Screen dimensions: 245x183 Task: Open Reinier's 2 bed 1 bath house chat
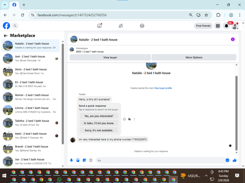[30, 97]
